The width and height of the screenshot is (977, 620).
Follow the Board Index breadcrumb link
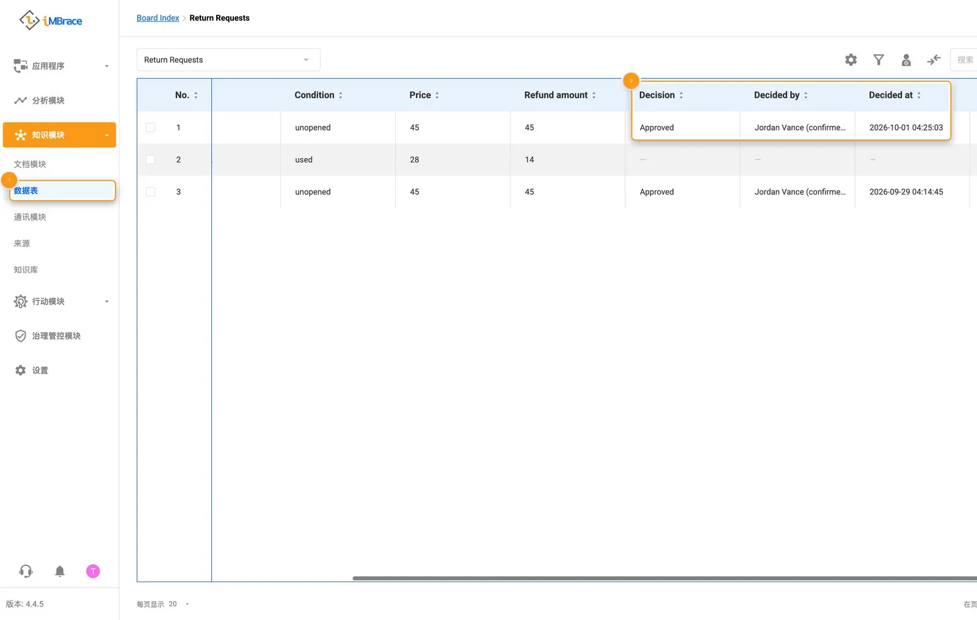(x=158, y=18)
